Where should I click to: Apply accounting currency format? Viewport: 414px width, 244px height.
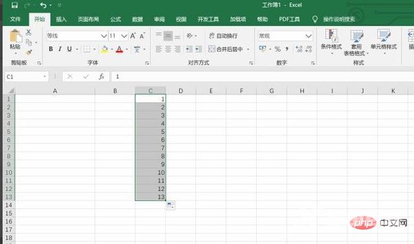263,49
